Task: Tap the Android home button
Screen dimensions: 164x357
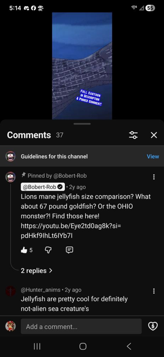Action: point(83,346)
